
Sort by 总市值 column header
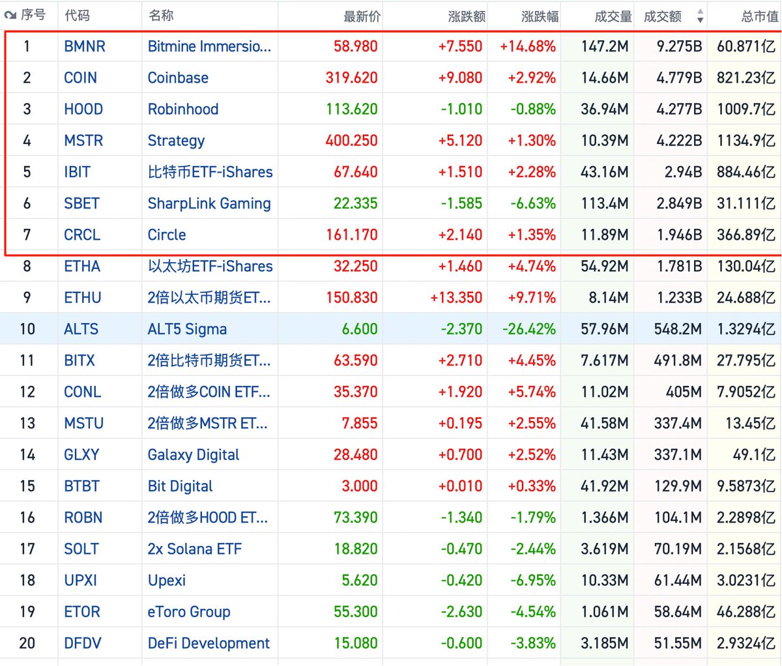pyautogui.click(x=759, y=16)
